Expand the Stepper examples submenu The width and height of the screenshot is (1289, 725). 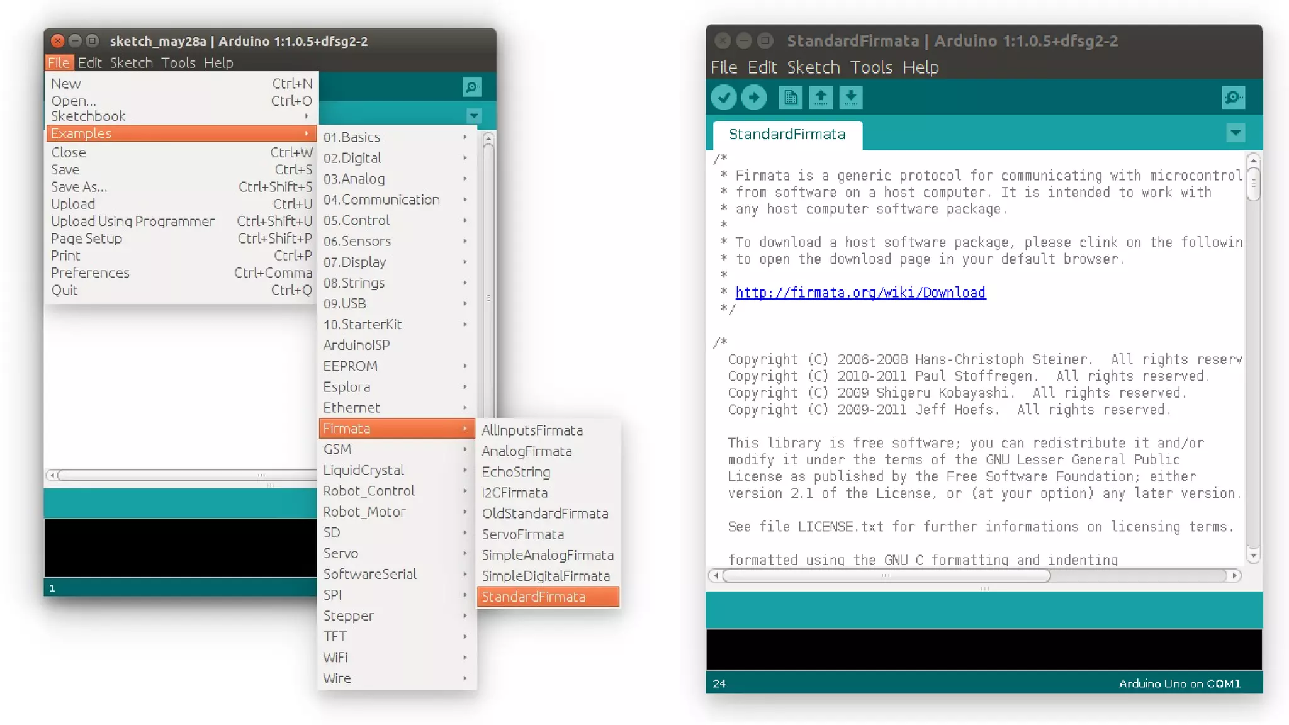397,615
